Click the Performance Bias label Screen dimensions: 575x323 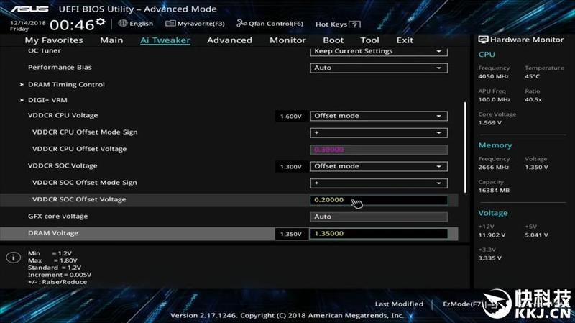tap(60, 68)
